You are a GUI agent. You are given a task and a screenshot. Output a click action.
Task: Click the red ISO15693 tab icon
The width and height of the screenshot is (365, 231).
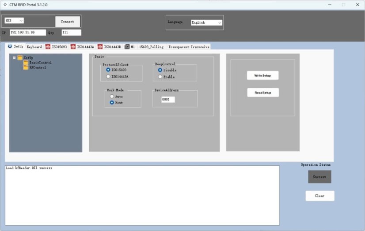pos(48,47)
